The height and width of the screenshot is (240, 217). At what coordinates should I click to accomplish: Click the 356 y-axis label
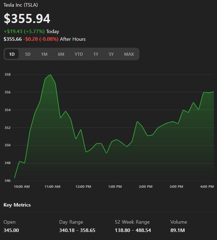8,92
